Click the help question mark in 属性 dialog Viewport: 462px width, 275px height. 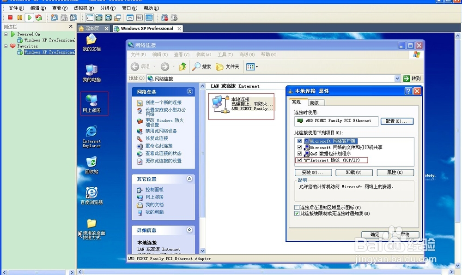pos(408,91)
